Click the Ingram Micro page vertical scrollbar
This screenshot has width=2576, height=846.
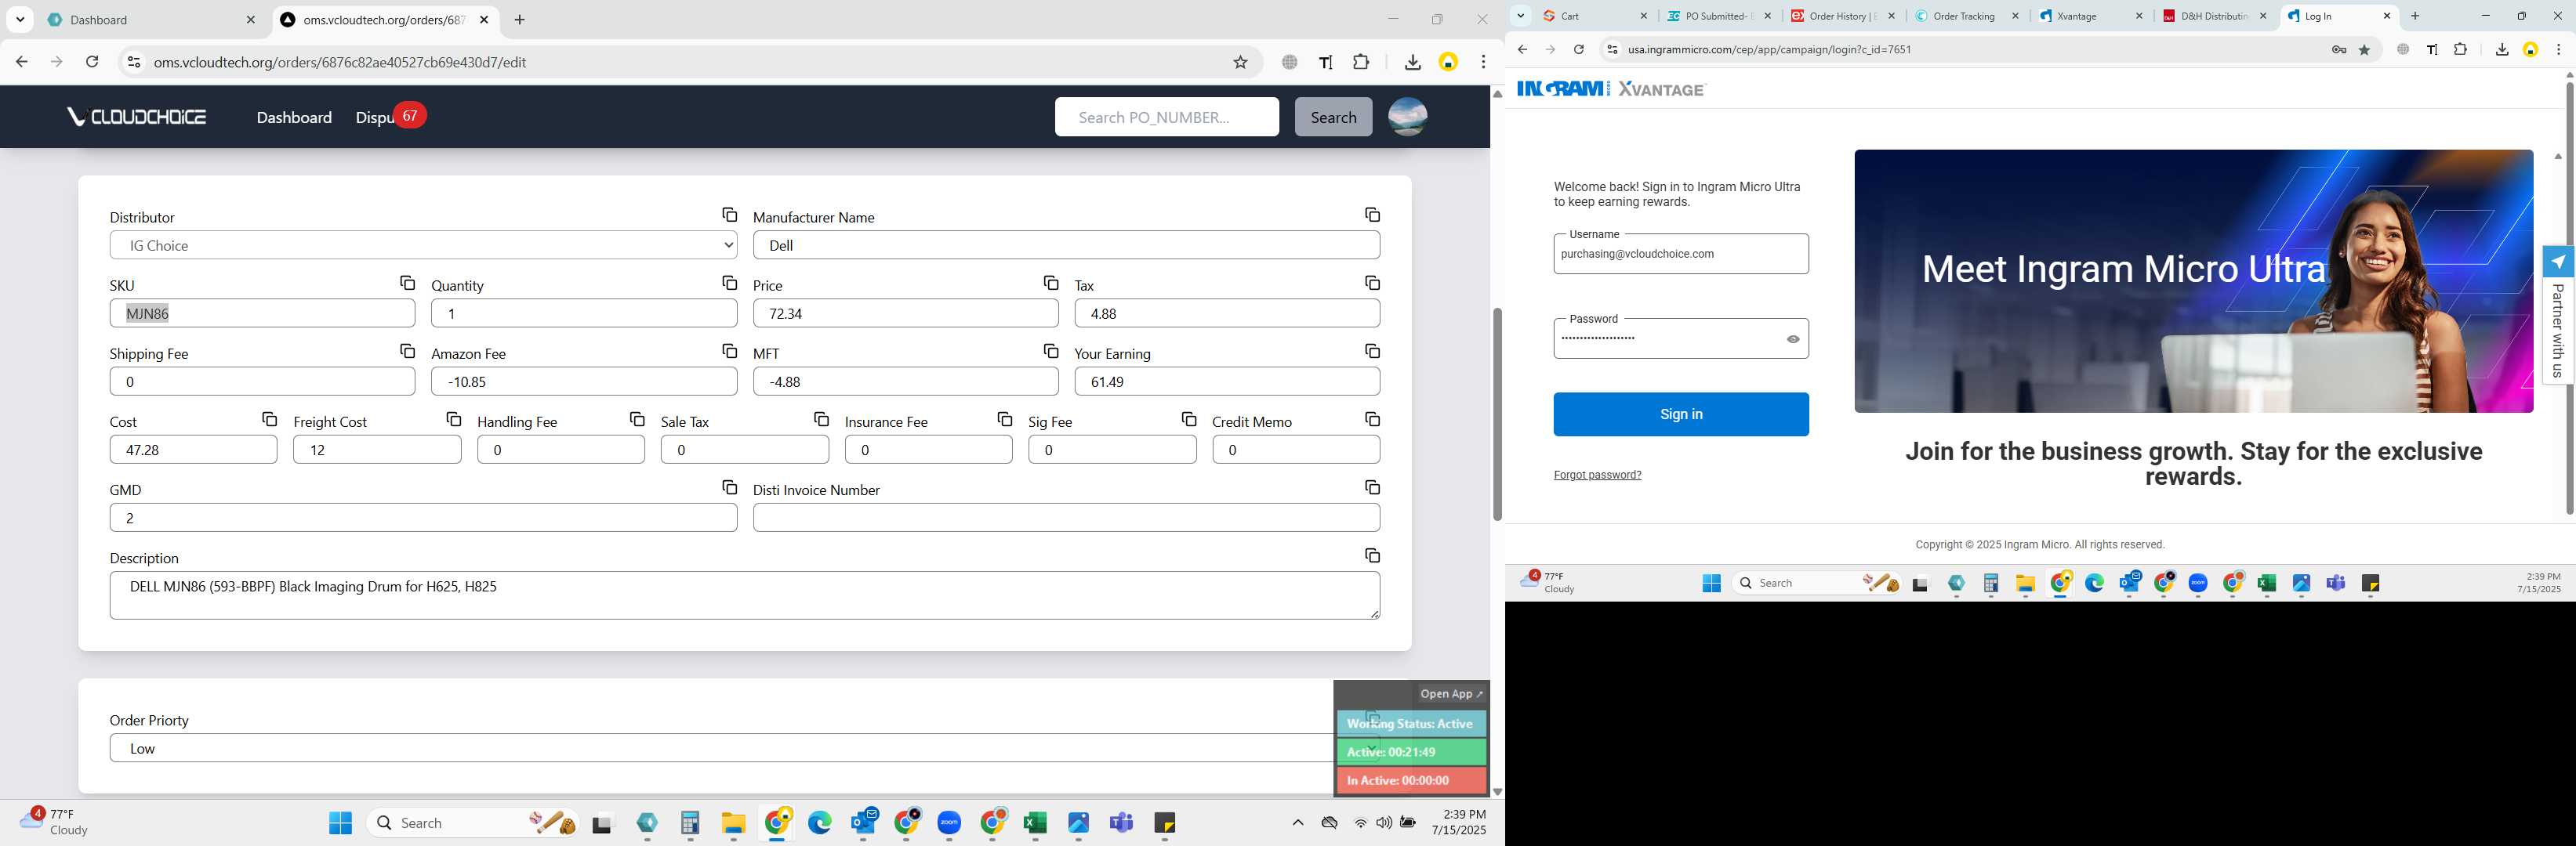[x=2568, y=298]
